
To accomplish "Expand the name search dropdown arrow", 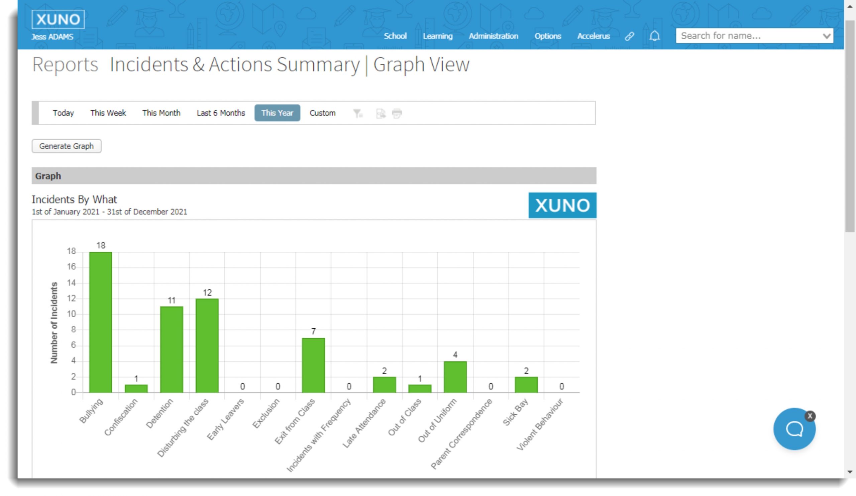I will pos(827,36).
